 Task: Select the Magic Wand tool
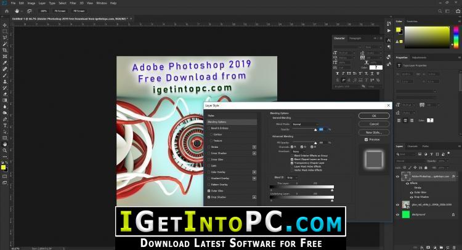(x=5, y=44)
